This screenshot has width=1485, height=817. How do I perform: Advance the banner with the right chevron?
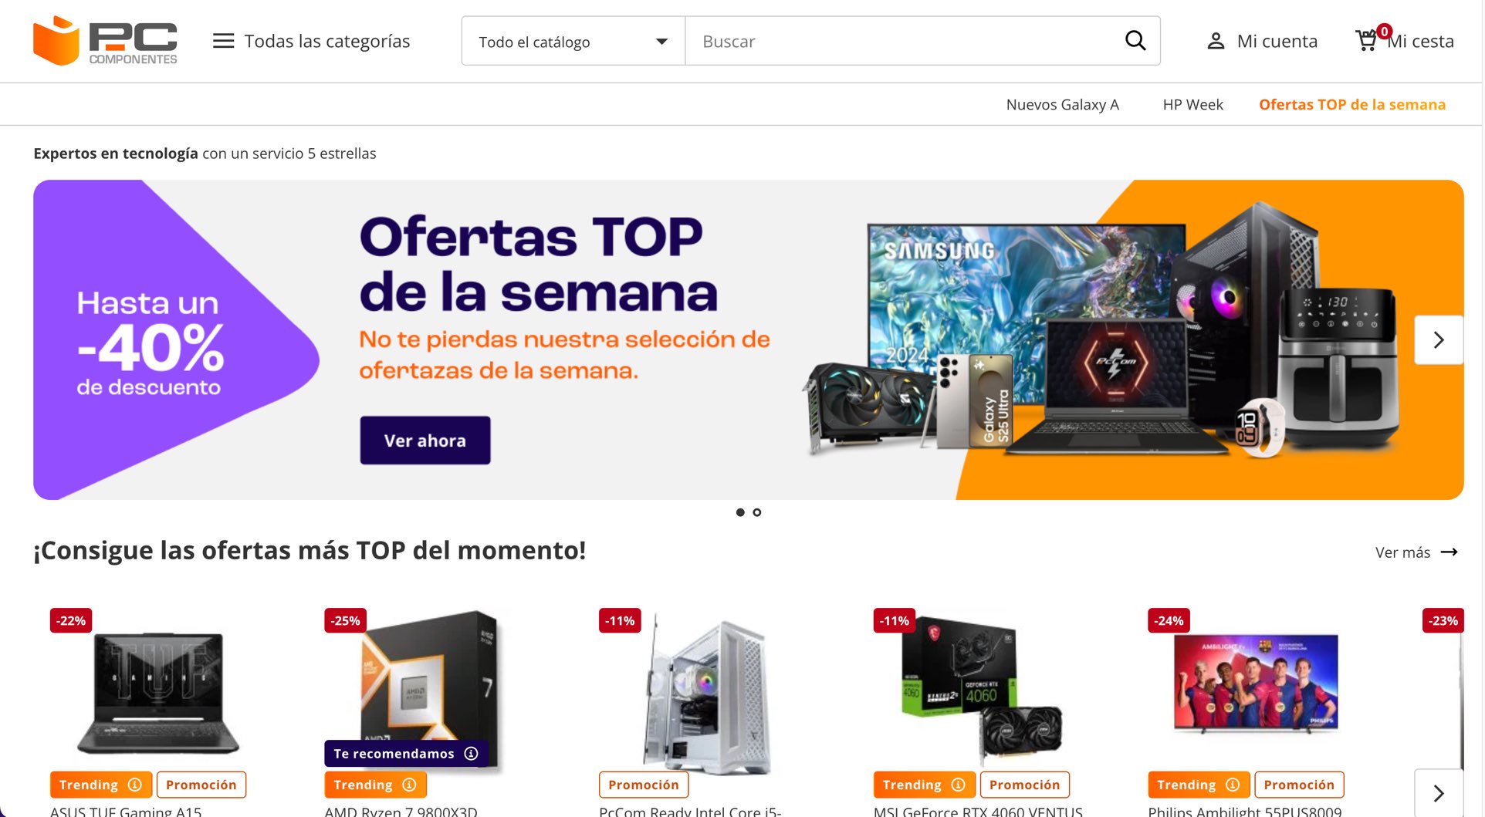coord(1439,340)
